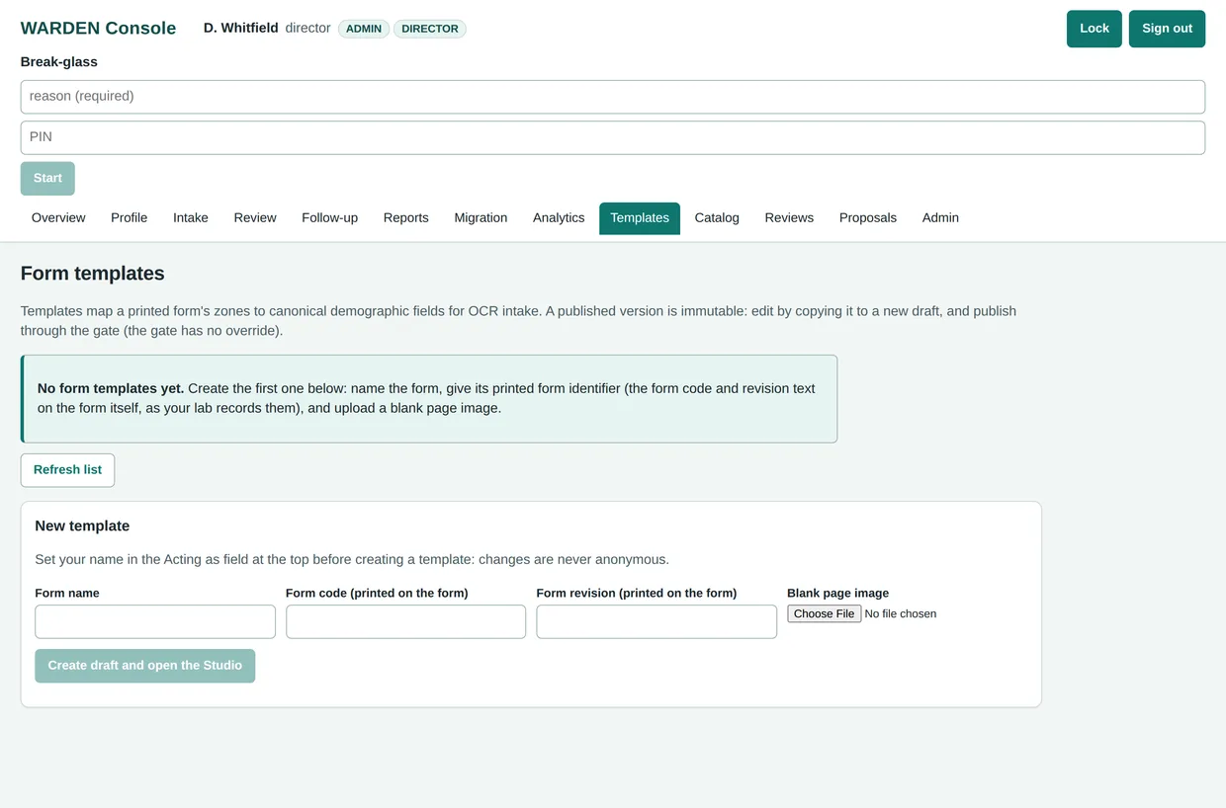Click the D. Whitfield user name
The image size is (1226, 808).
(241, 29)
